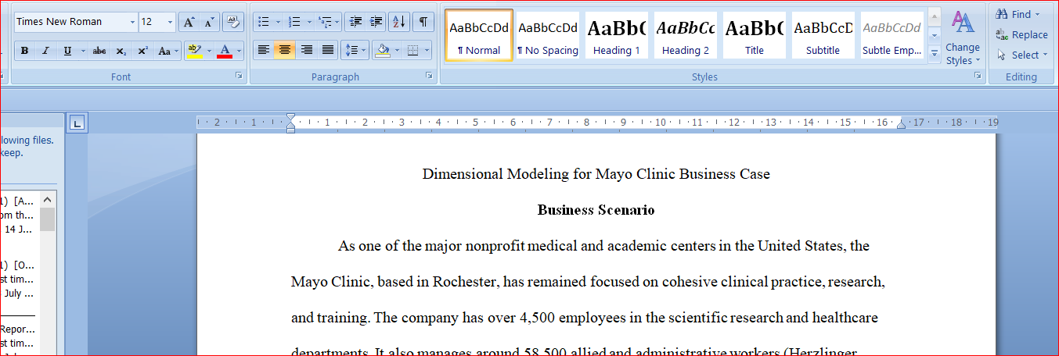
Task: Click the Clear Formatting eraser icon
Action: click(232, 22)
